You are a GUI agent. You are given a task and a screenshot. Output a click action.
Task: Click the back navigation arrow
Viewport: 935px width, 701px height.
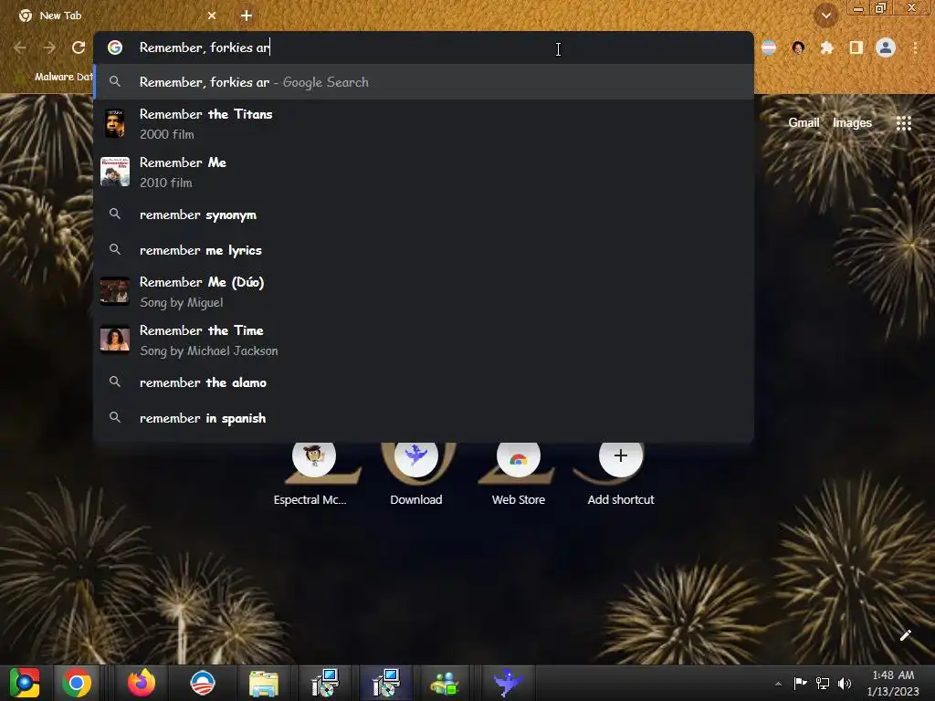[20, 47]
